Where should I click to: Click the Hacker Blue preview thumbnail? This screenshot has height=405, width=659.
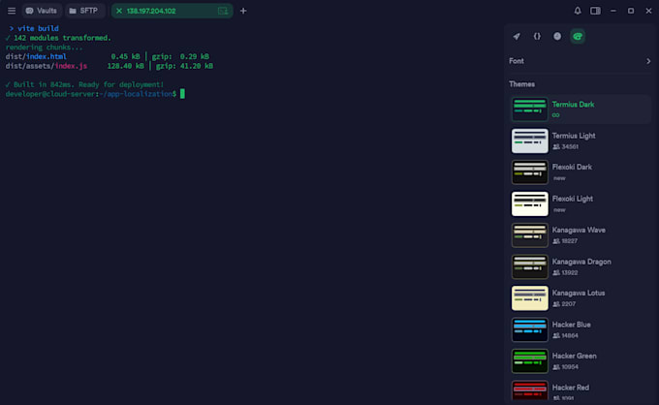pyautogui.click(x=529, y=329)
